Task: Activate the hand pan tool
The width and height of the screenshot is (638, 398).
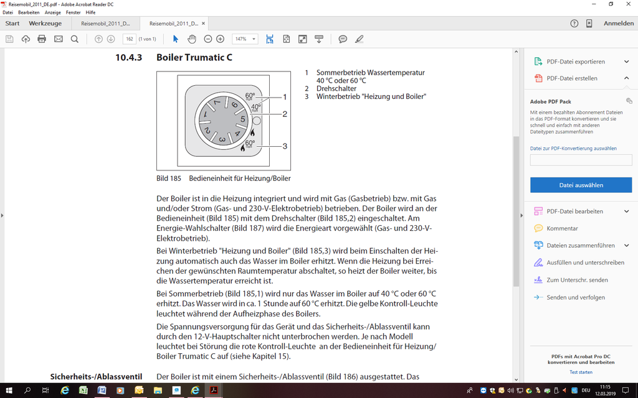Action: point(192,39)
